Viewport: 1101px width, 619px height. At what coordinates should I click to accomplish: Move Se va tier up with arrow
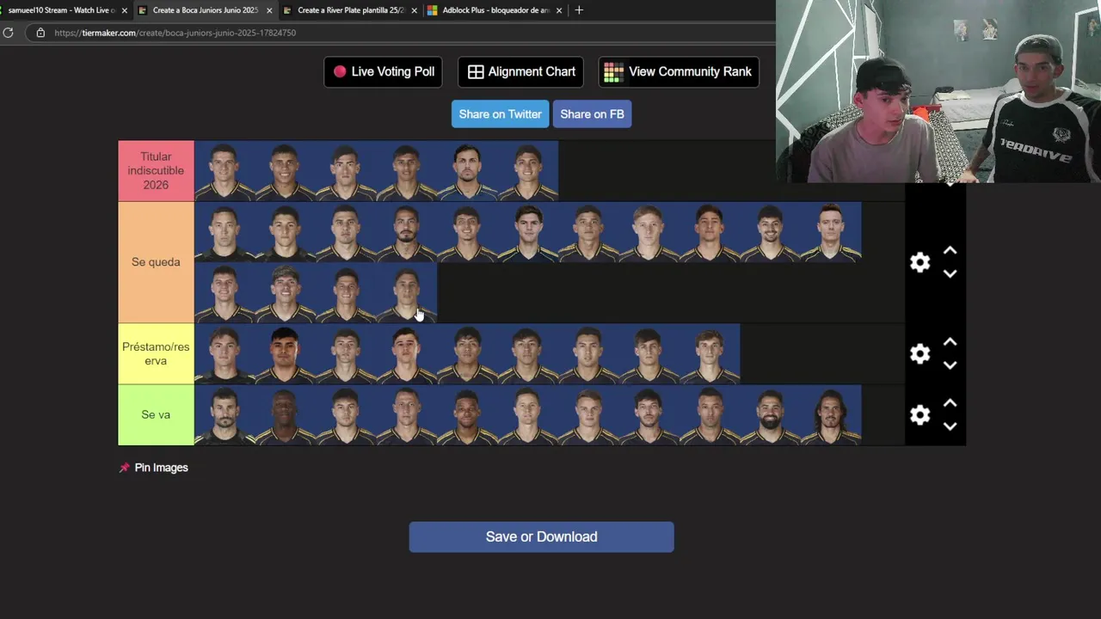[950, 403]
